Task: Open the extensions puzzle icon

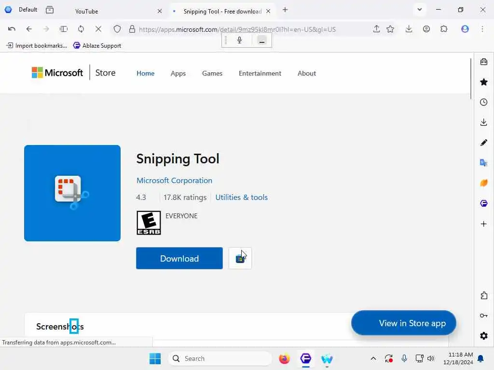Action: 444,29
